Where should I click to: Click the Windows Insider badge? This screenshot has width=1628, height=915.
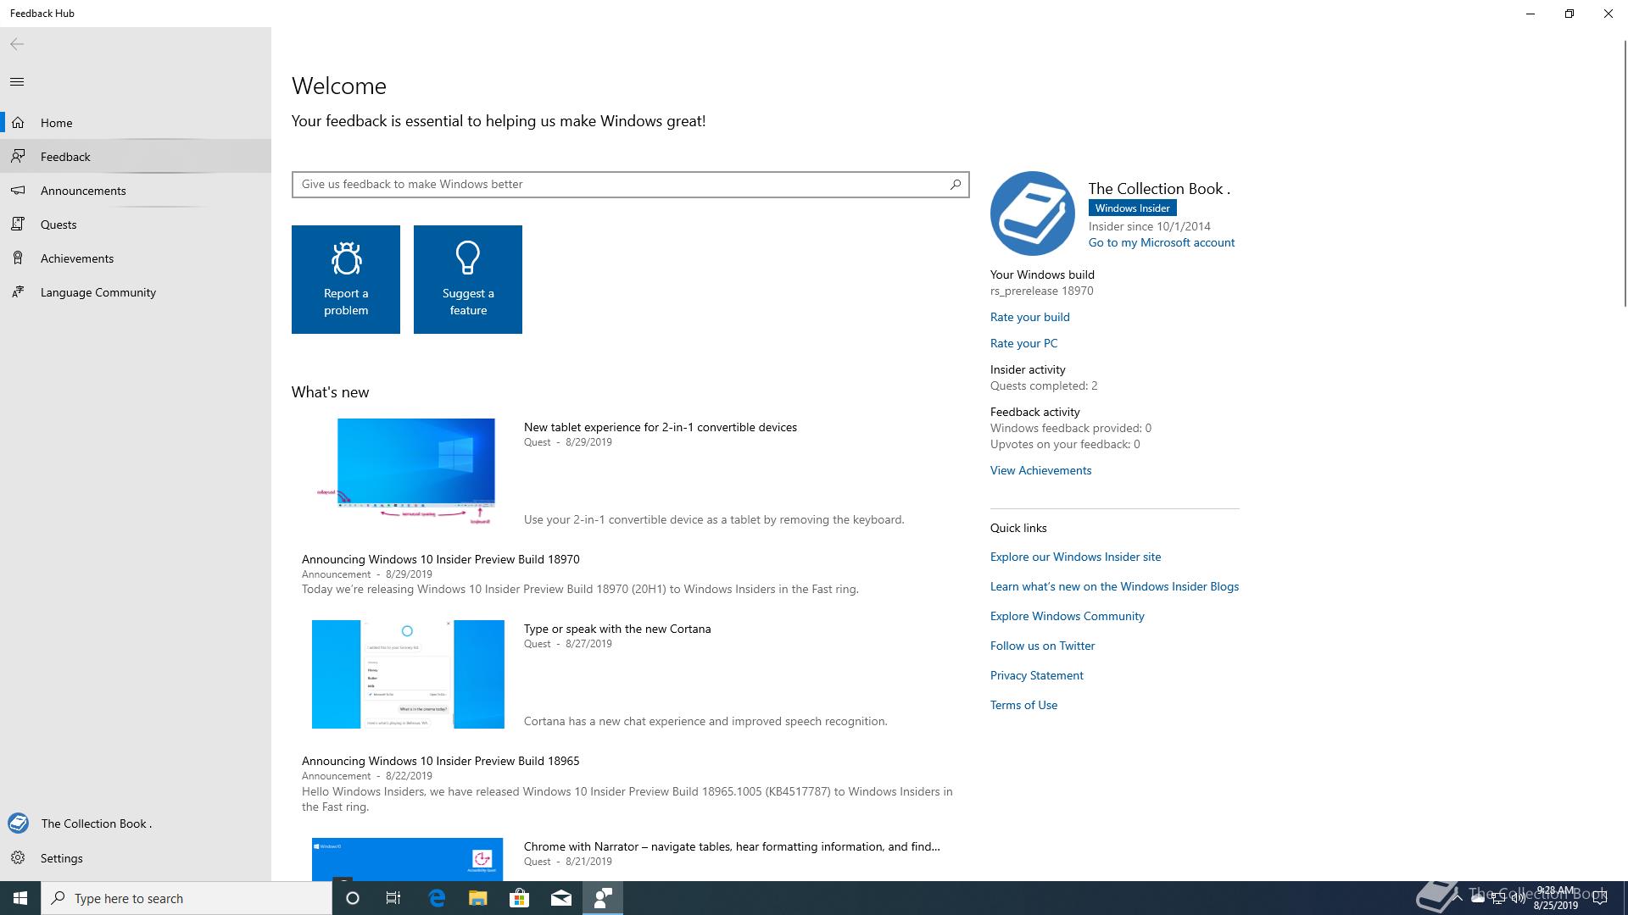[1132, 208]
